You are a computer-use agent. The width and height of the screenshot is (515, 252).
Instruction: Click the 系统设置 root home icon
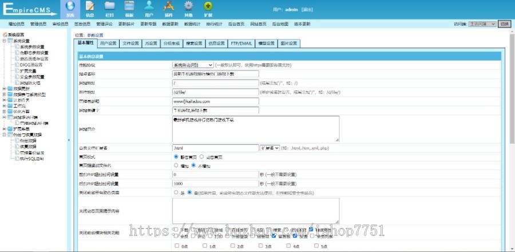point(5,34)
